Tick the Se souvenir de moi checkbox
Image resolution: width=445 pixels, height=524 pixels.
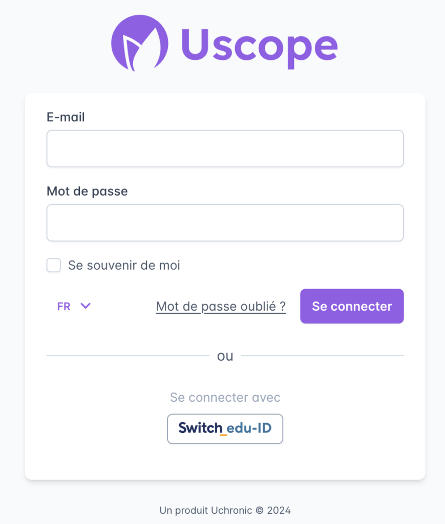54,265
